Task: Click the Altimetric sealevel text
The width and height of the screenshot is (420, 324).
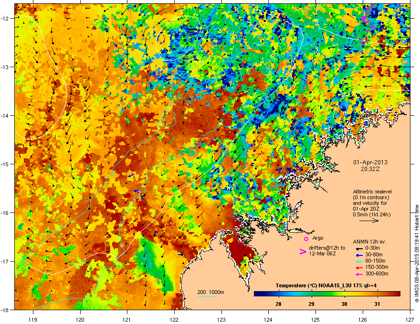Action: point(372,192)
